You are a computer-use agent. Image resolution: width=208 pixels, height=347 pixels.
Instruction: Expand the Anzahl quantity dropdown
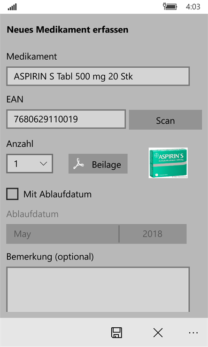pos(30,164)
